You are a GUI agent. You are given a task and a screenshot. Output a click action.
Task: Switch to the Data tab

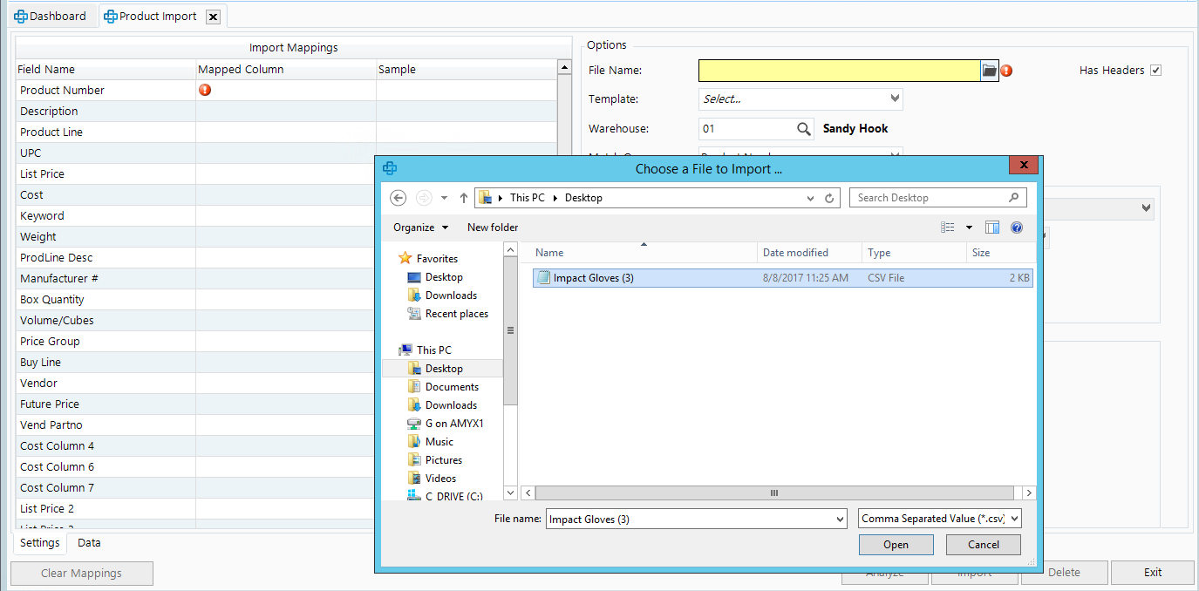coord(89,543)
